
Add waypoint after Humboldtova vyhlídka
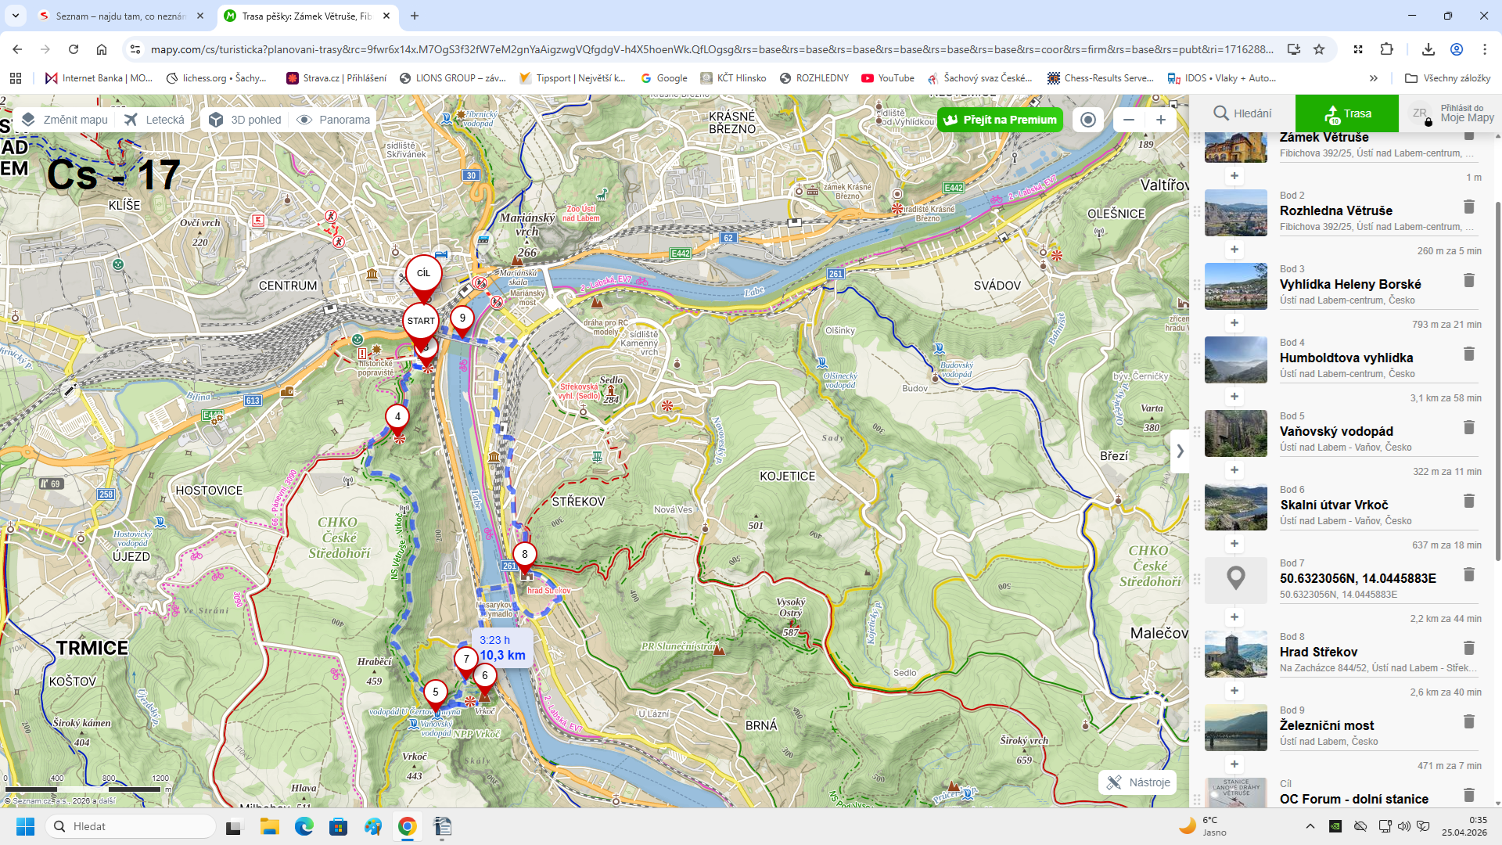click(x=1234, y=397)
